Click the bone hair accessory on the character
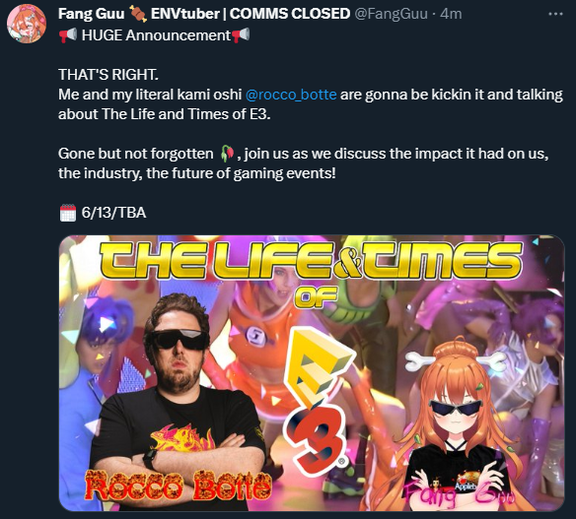The image size is (576, 519). (456, 359)
